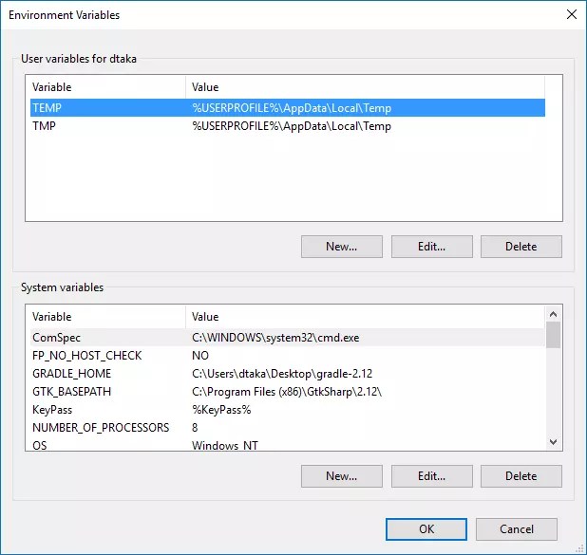Dismiss dialog with Cancel button
Screen dimensions: 587x555
517,529
